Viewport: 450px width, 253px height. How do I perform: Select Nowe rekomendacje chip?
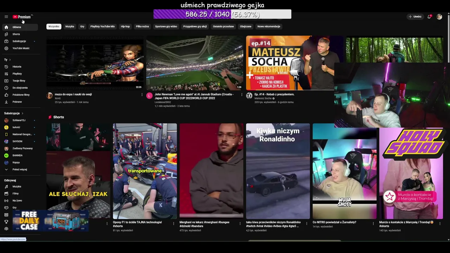coord(269,26)
